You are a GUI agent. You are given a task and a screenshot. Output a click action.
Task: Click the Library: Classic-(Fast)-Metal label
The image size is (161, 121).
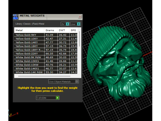click(x=30, y=24)
